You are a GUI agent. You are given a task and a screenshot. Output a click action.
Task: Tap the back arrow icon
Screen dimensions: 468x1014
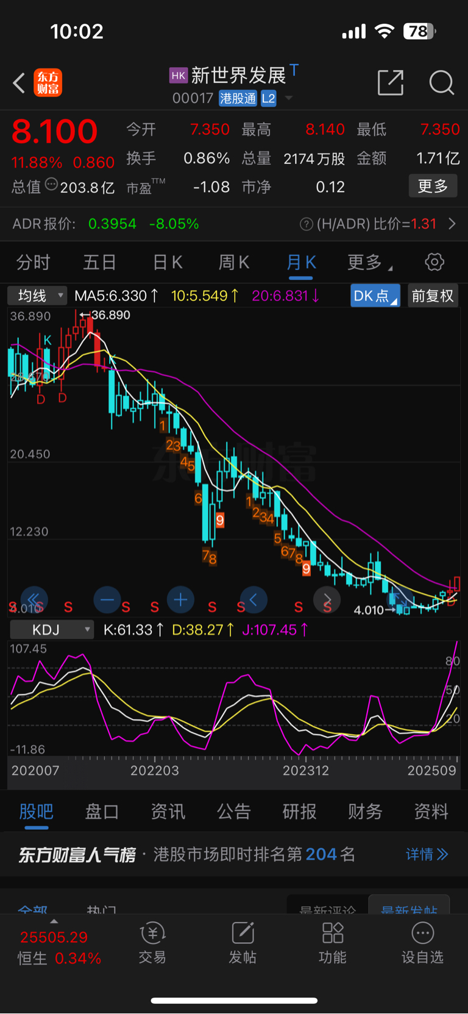[19, 83]
